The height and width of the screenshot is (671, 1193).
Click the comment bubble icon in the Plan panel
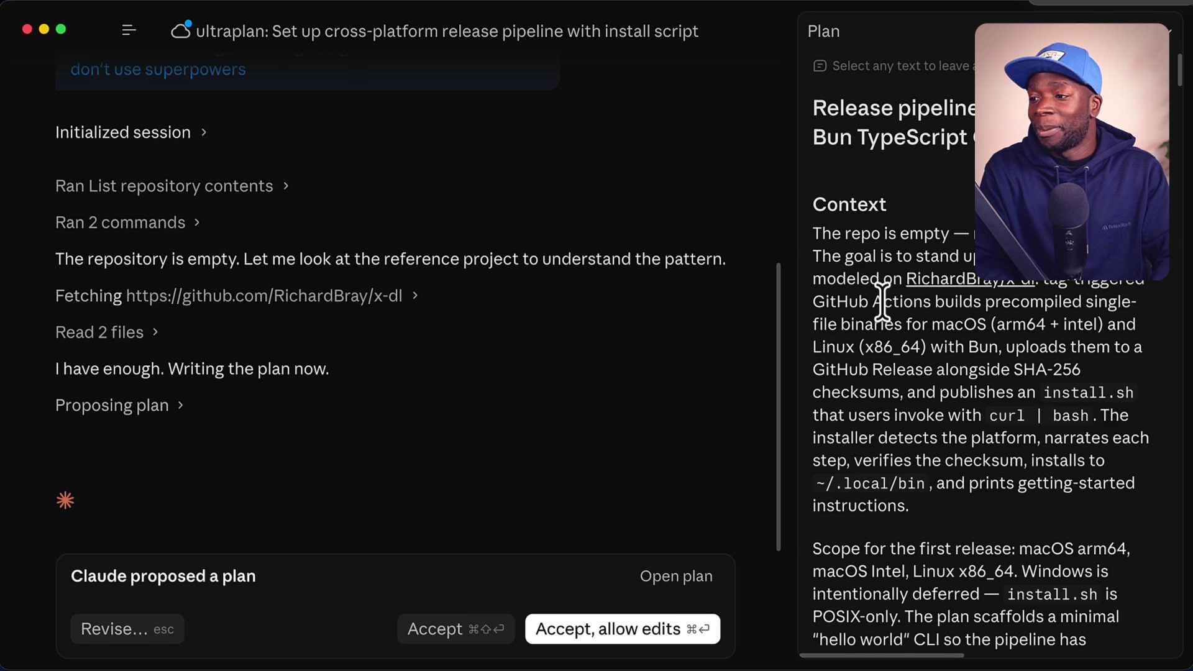point(820,65)
